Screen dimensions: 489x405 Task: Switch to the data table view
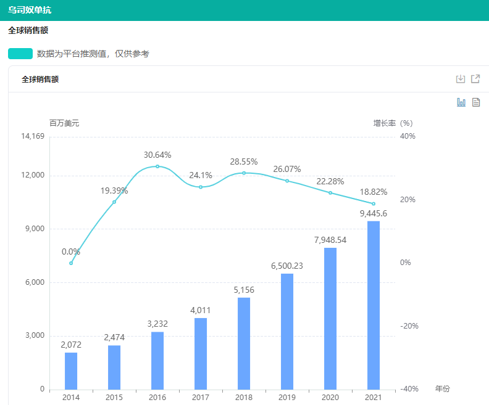pyautogui.click(x=476, y=102)
